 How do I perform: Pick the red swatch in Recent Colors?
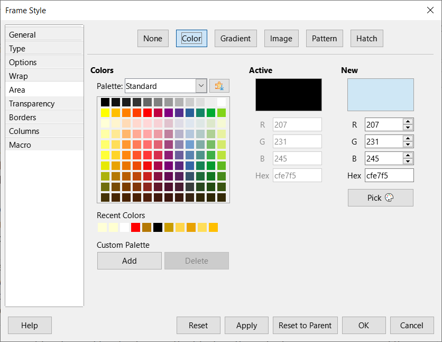tap(135, 228)
